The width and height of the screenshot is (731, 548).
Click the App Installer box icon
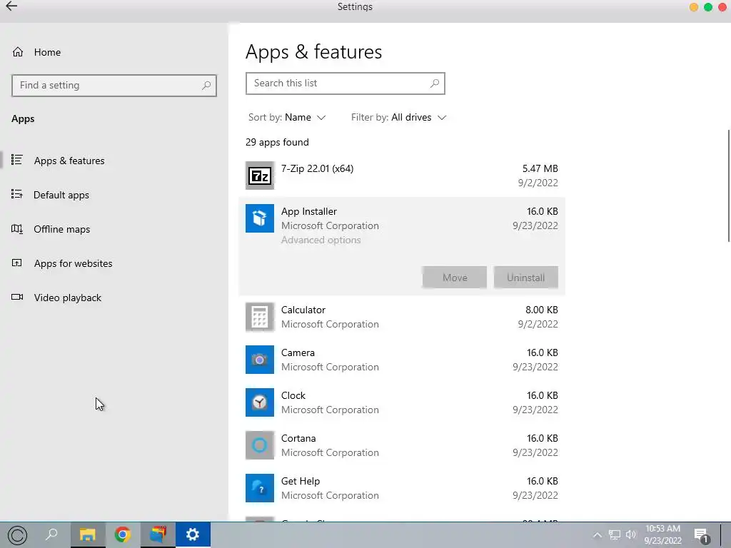[x=260, y=218]
